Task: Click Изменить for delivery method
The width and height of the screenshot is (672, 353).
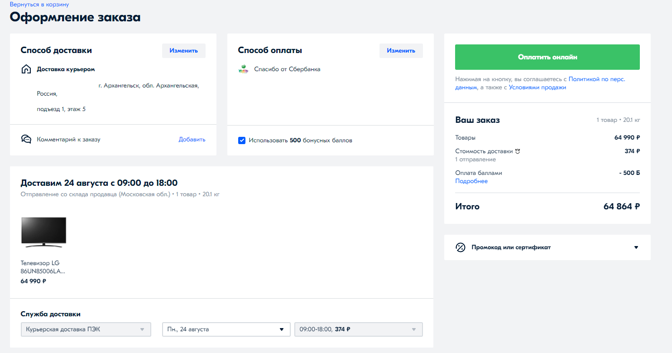Action: coord(183,51)
